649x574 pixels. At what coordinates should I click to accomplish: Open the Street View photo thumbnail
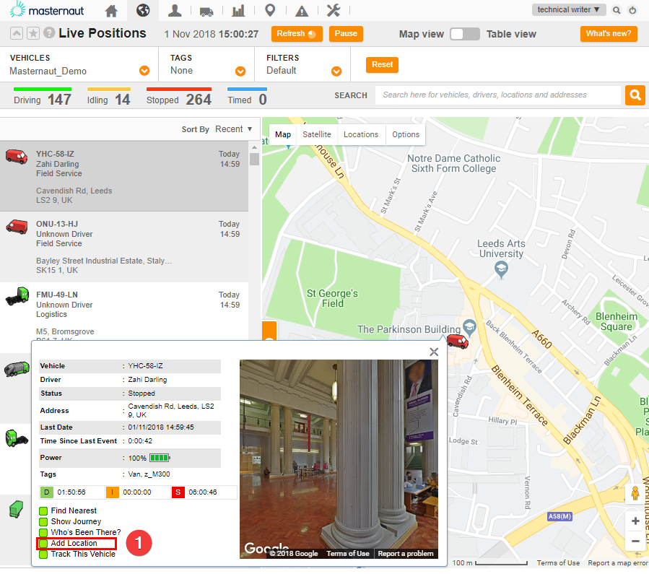point(339,459)
